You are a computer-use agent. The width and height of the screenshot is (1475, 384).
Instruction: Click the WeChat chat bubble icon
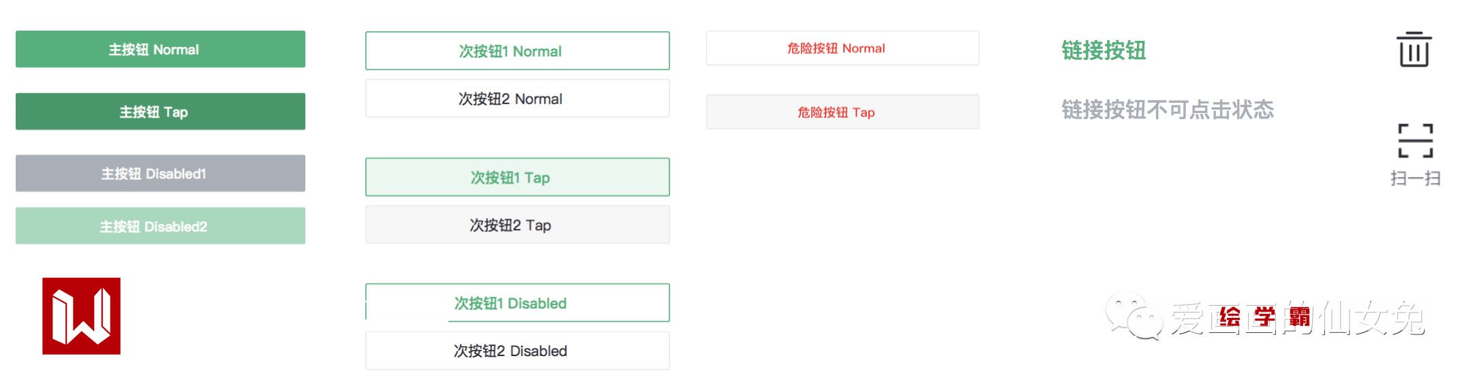1132,315
